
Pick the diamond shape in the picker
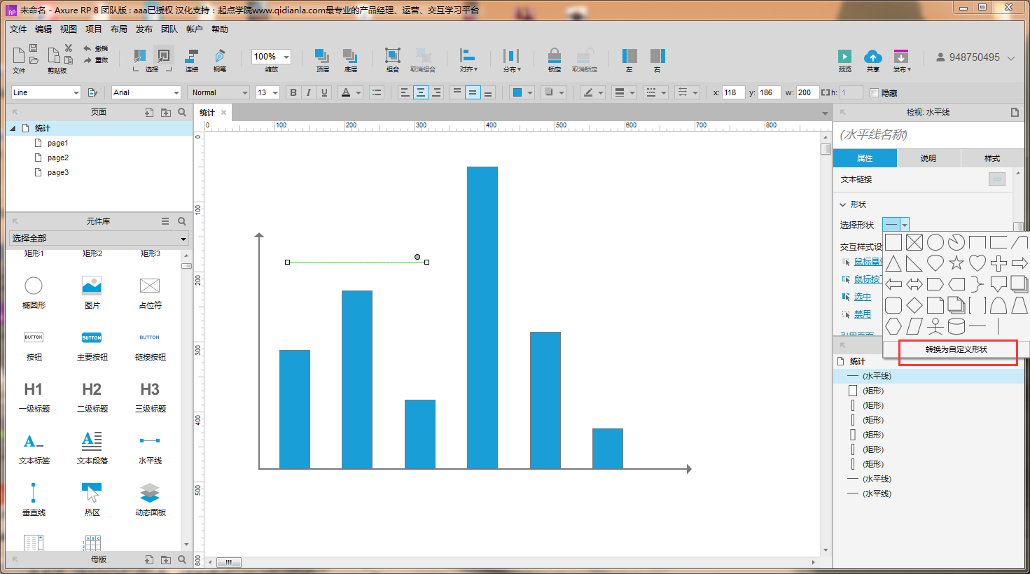coord(914,305)
